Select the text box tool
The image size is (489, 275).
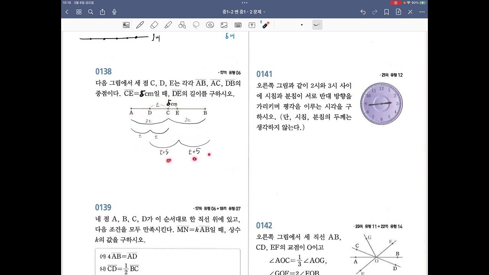[252, 25]
